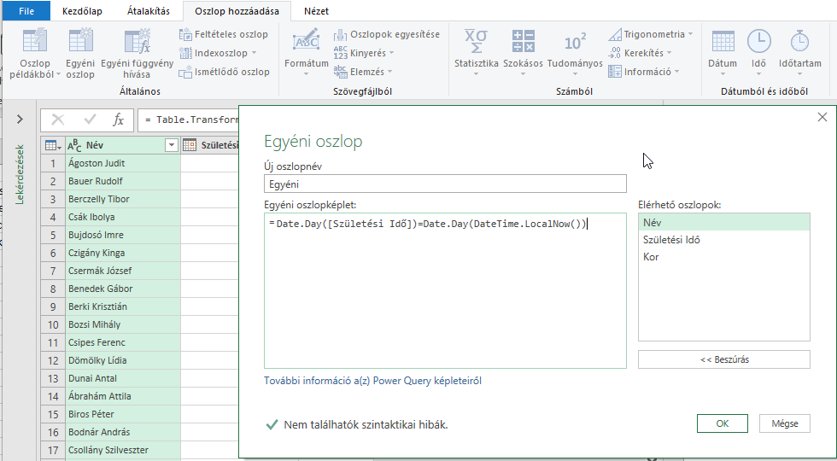Click the Mégse cancel button
This screenshot has width=837, height=461.
point(785,423)
